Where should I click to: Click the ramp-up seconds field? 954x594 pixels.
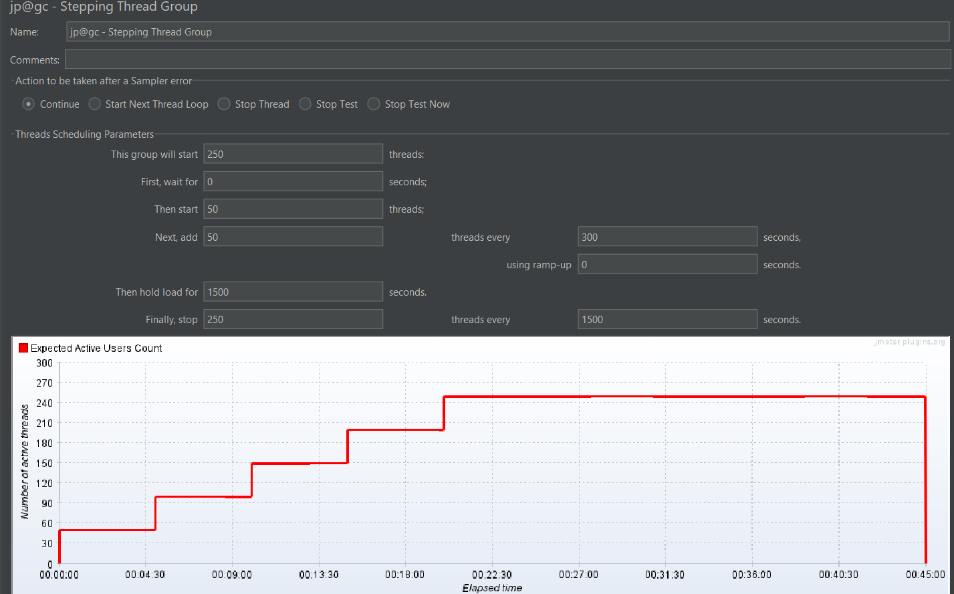pos(667,264)
